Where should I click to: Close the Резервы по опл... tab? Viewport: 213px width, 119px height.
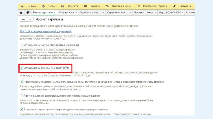tap(103, 12)
